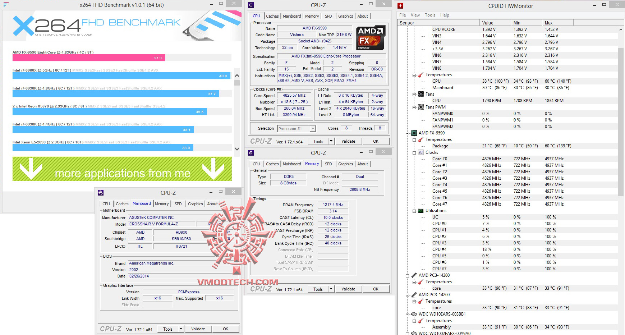Switch to the Memory tab in the CPU-Z mainboard window

pos(162,204)
